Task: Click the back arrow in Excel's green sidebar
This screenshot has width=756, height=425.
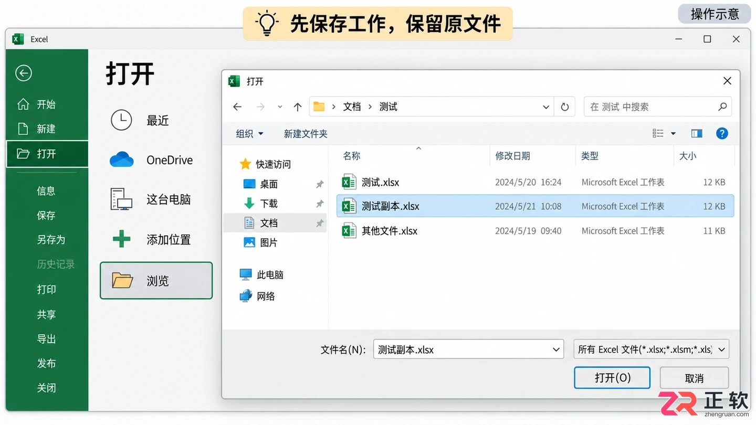Action: 24,73
